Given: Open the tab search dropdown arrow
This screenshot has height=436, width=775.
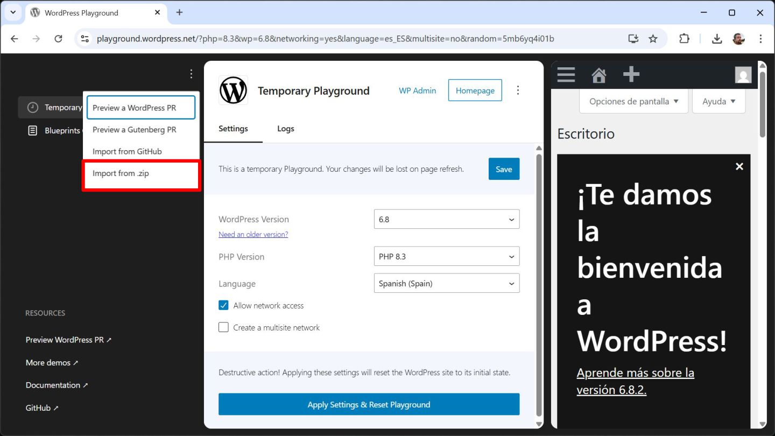Looking at the screenshot, I should (x=13, y=12).
